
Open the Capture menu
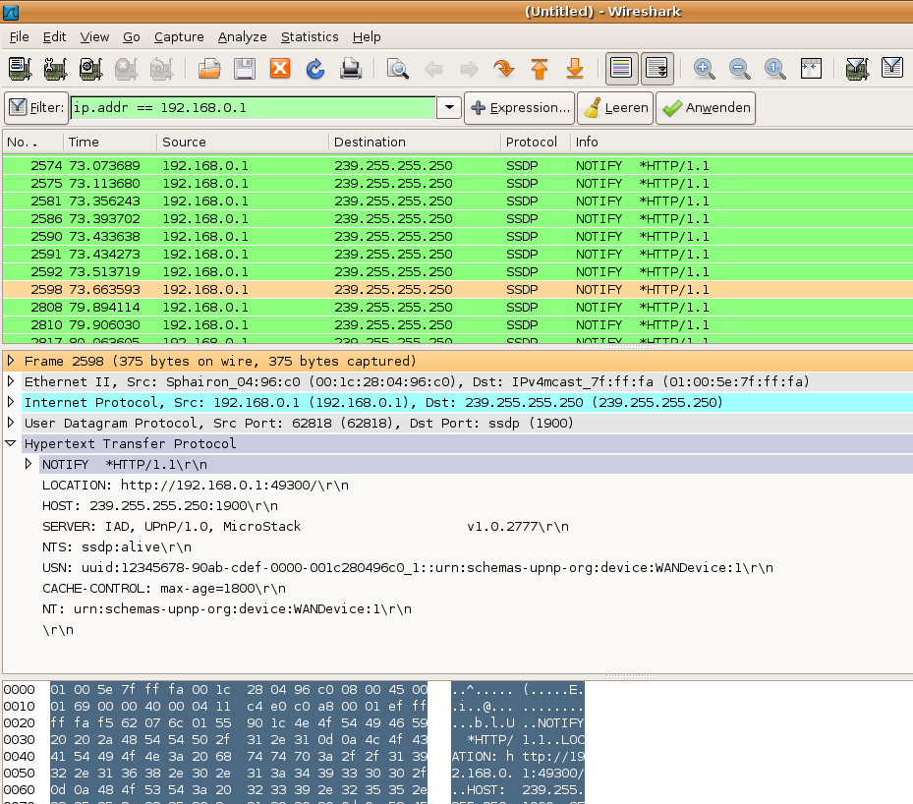tap(179, 36)
